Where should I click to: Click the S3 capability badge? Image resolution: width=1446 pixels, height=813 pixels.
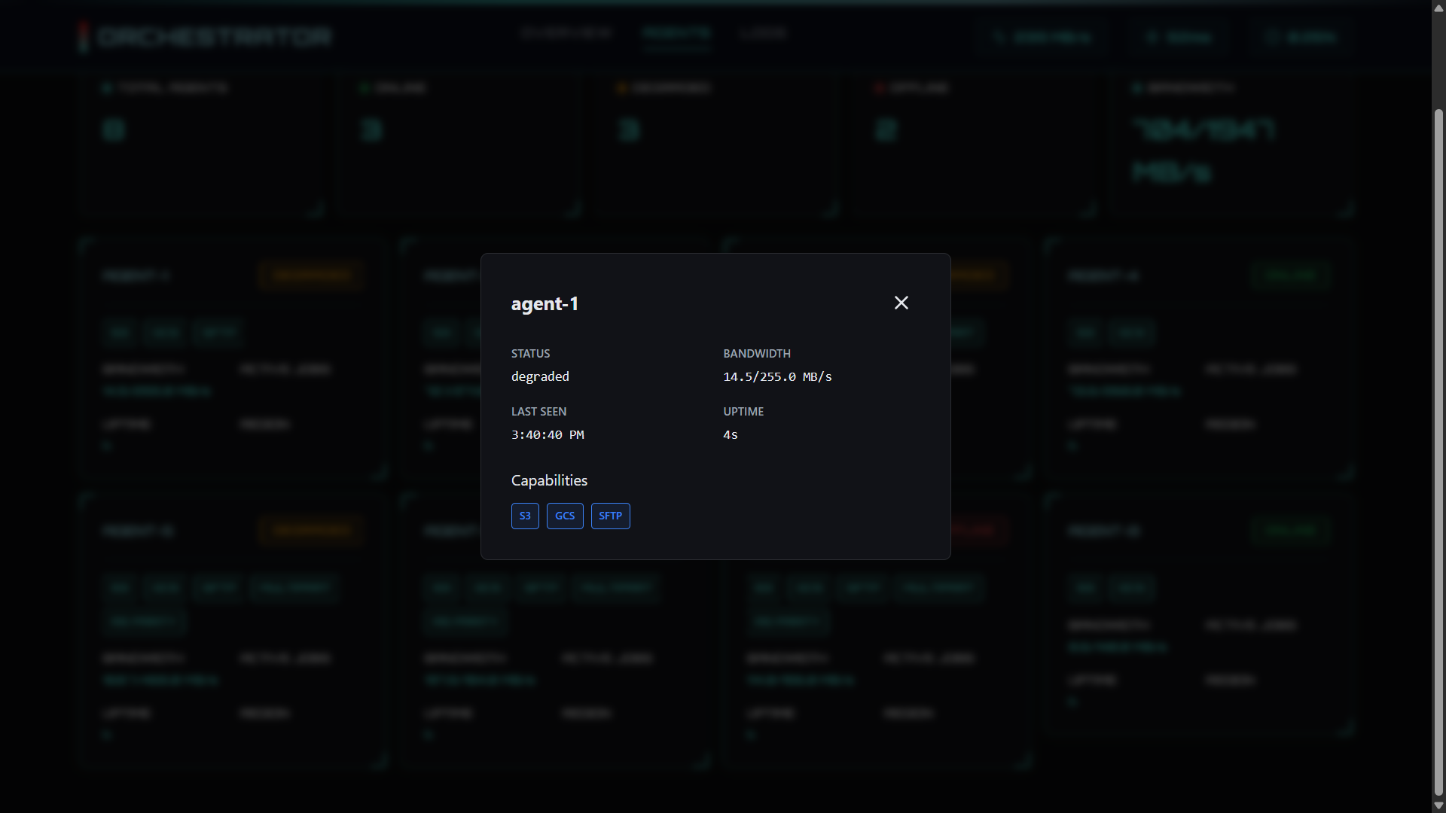[x=525, y=516]
